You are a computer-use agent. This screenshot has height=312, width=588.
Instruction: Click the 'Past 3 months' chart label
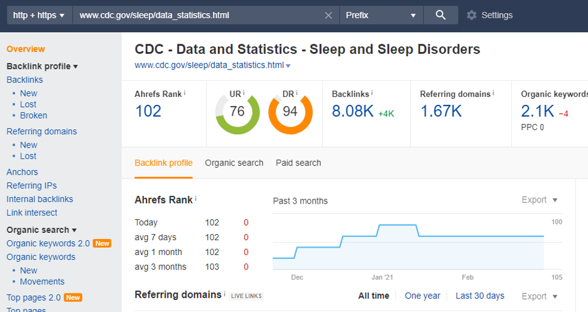(301, 201)
